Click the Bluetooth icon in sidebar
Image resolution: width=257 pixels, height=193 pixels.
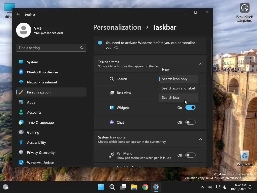21,72
